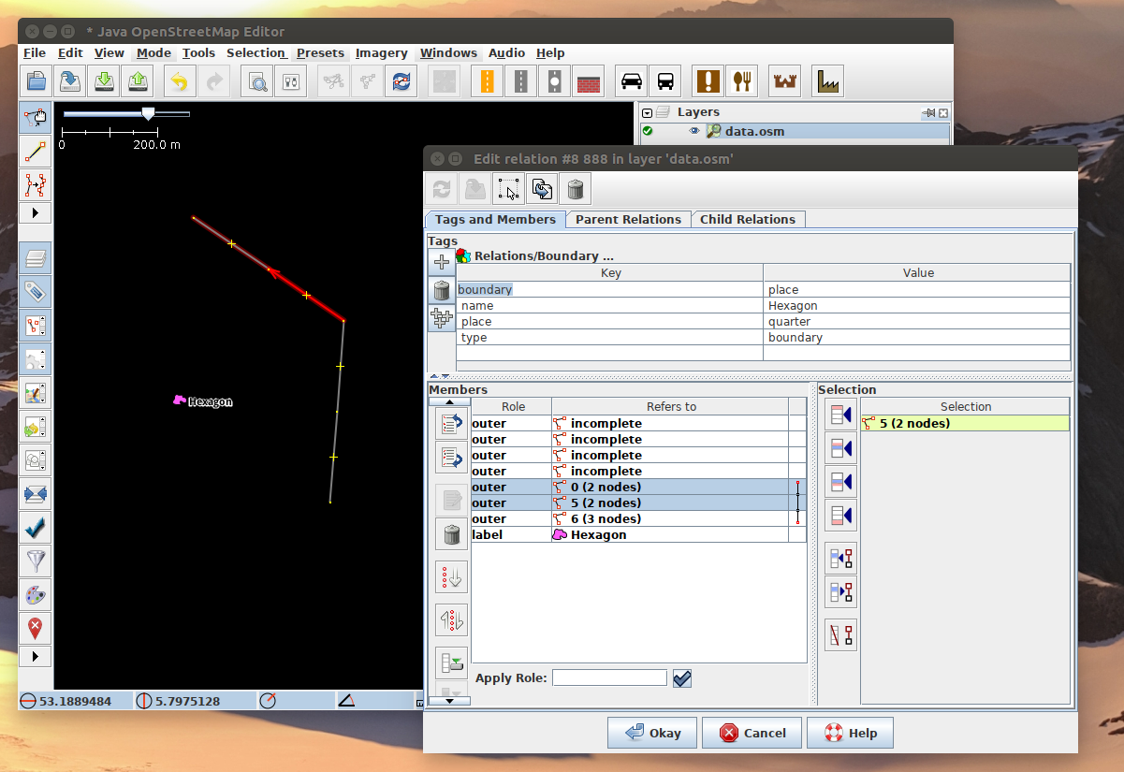Expand more tools arrow below improve-way tool

click(x=36, y=213)
